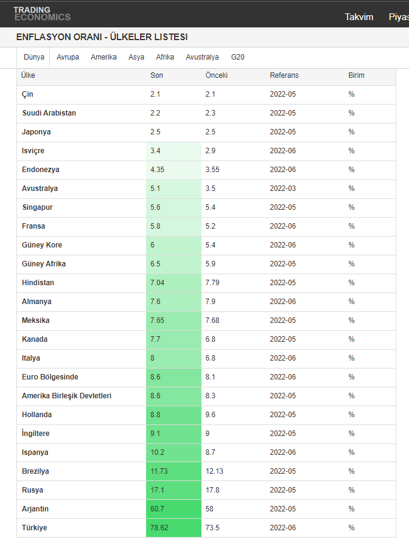Image resolution: width=409 pixels, height=540 pixels.
Task: Click the Trading Economics logo
Action: 41,13
